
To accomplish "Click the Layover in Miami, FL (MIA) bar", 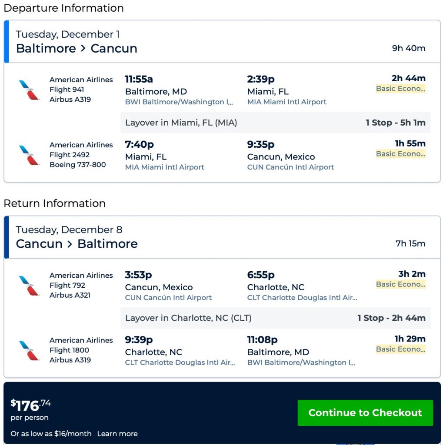I will 276,123.
